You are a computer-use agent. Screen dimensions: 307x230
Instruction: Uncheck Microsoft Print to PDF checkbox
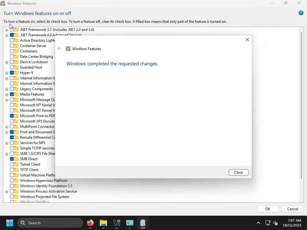(x=12, y=116)
